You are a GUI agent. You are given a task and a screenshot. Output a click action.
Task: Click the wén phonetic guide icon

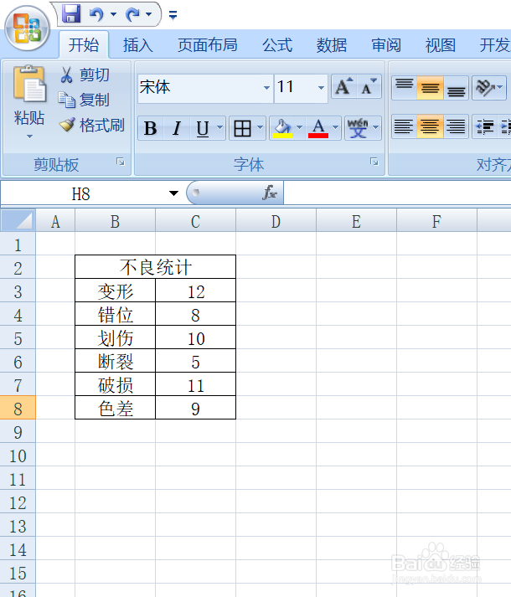tap(358, 128)
